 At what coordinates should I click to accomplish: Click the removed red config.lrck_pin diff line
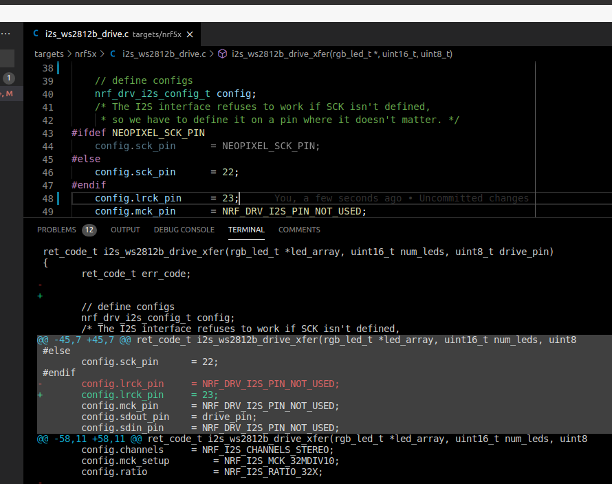(x=210, y=384)
